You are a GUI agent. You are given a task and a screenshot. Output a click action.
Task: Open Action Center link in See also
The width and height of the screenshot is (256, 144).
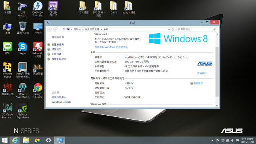point(59,97)
